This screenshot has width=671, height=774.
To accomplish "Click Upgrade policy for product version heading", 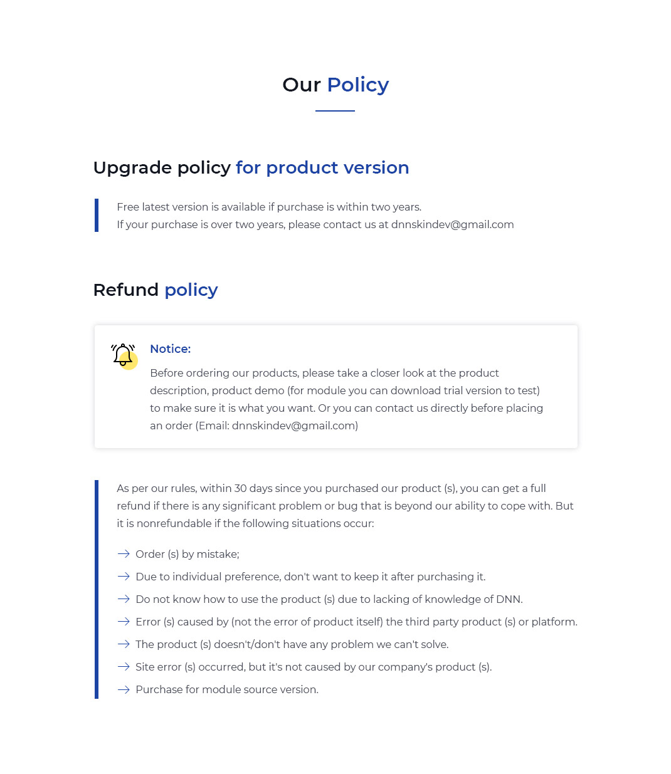I will pyautogui.click(x=251, y=167).
